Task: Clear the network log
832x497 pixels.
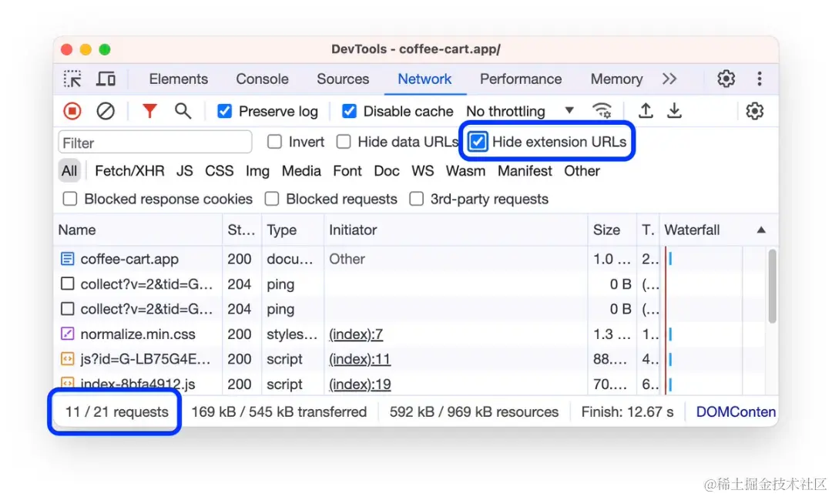Action: (x=106, y=111)
